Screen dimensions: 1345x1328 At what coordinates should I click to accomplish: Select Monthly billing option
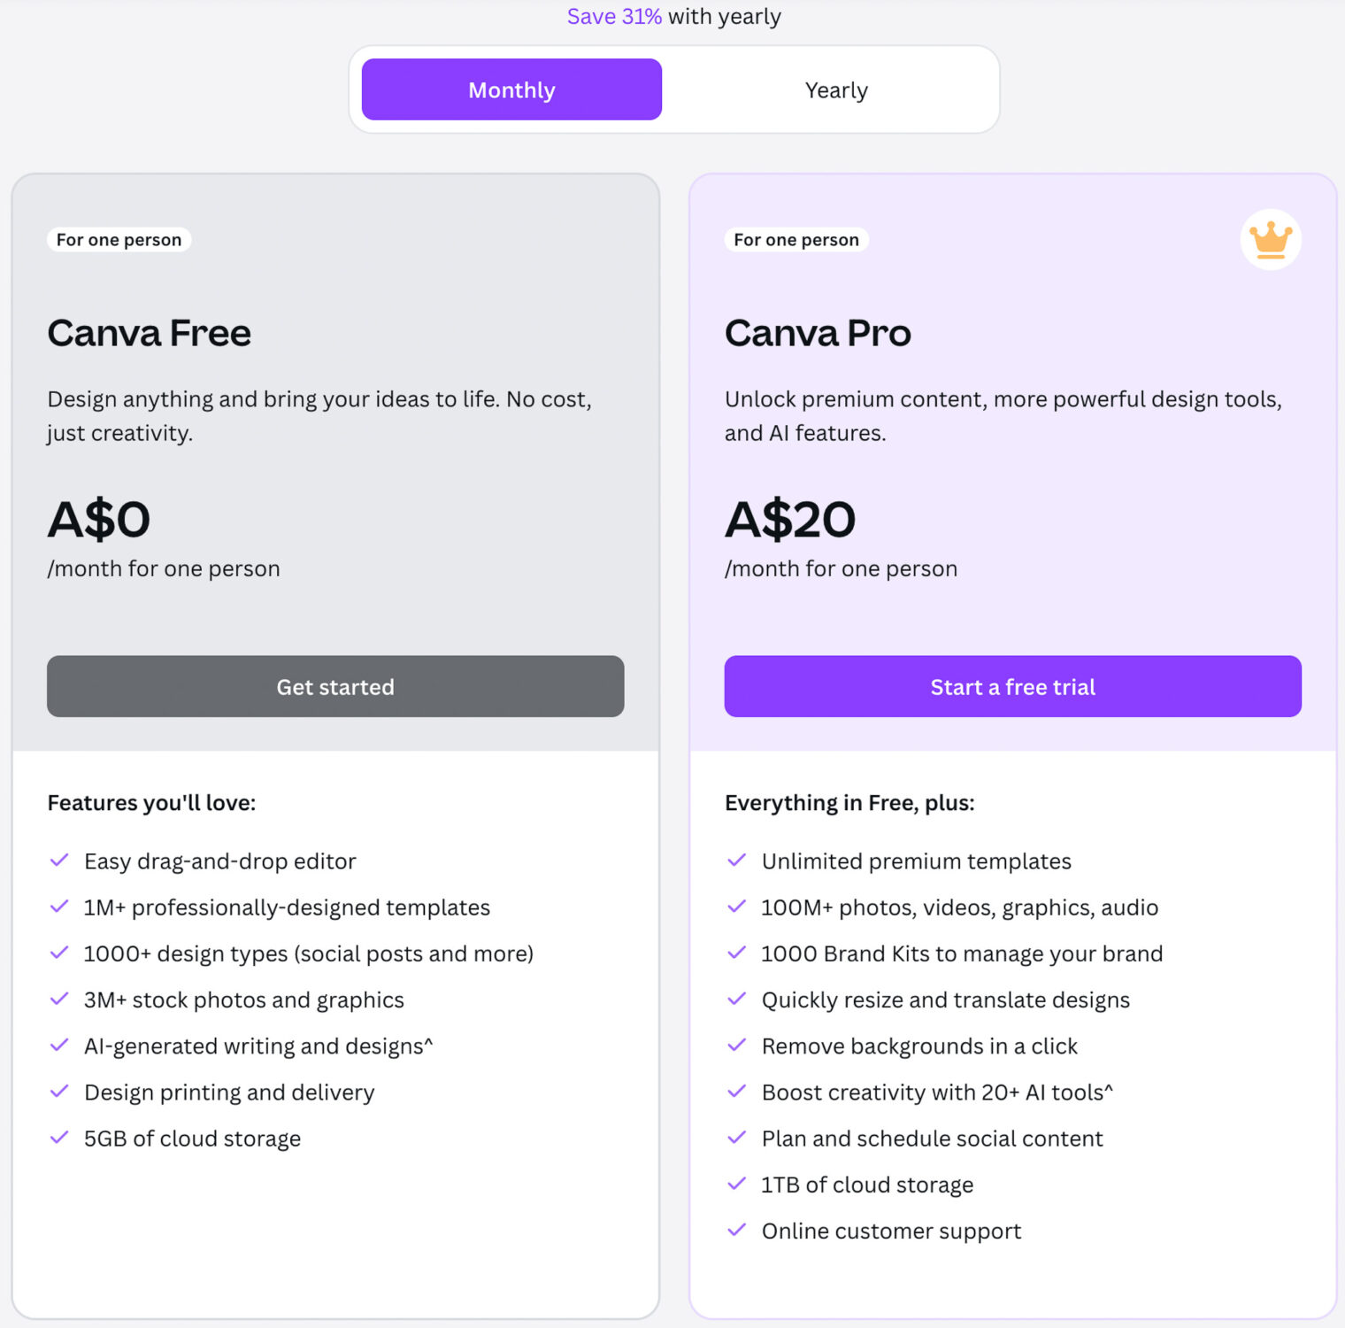click(511, 90)
